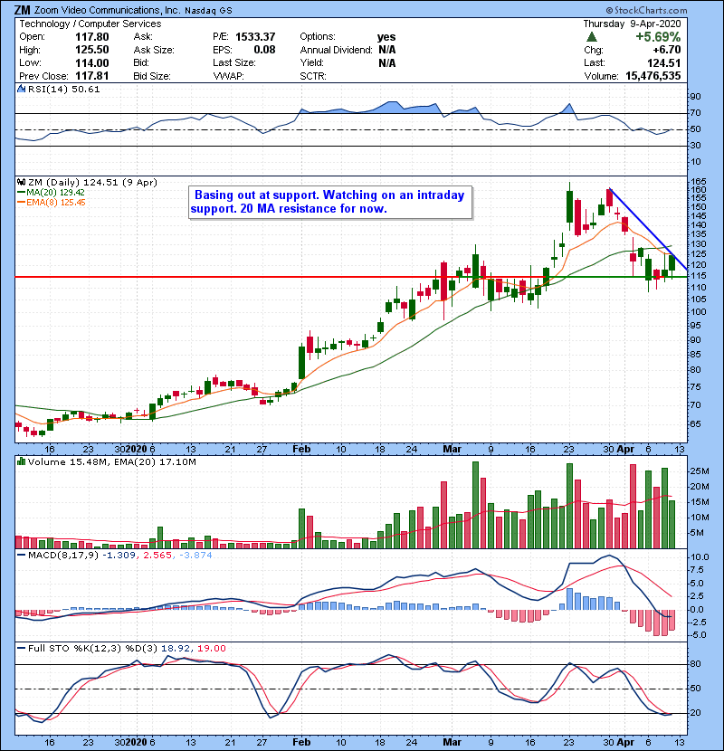The height and width of the screenshot is (751, 724).
Task: Click the blue descending trendline on the price chart
Action: (x=648, y=229)
